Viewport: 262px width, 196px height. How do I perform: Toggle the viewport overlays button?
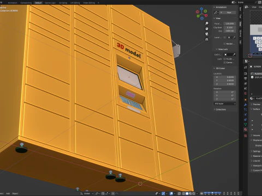(x=171, y=193)
